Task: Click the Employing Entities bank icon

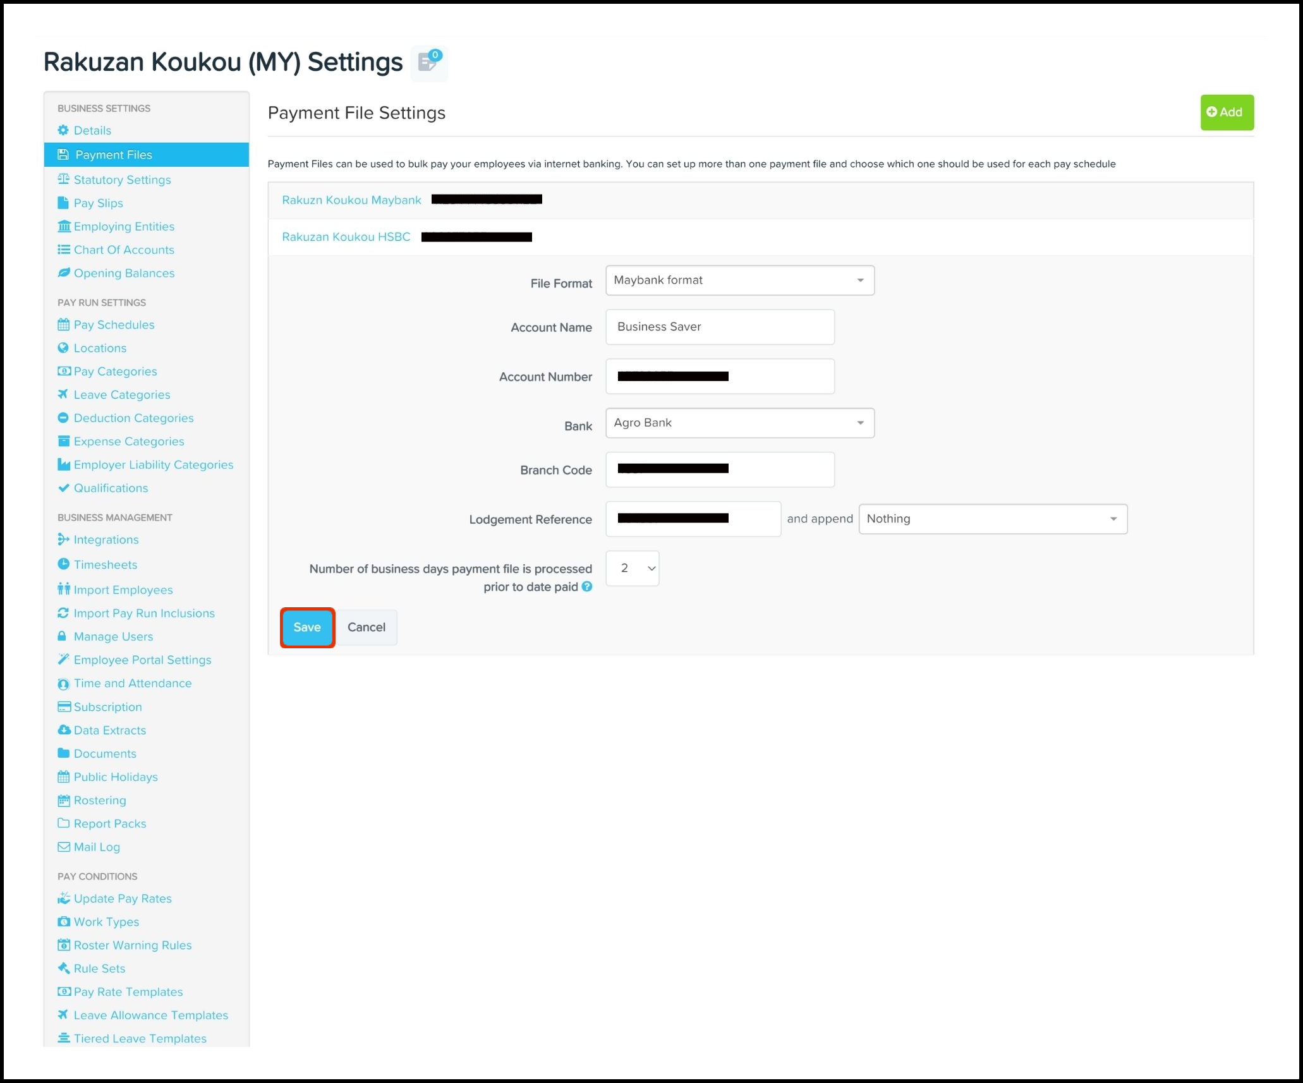Action: click(x=64, y=226)
